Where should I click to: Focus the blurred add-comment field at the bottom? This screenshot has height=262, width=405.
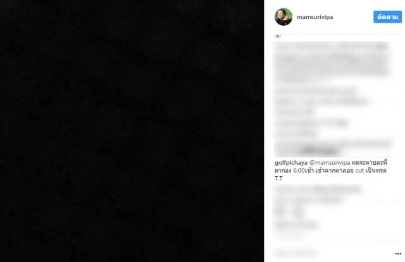[296, 253]
